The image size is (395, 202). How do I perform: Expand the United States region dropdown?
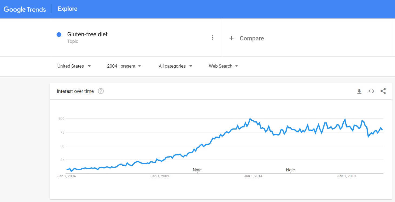coord(74,66)
